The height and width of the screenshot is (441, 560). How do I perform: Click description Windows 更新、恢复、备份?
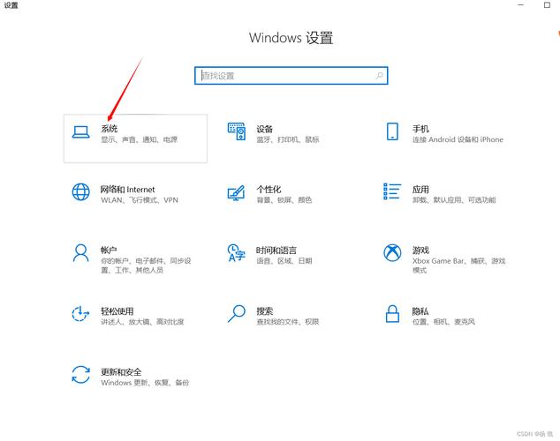tap(145, 383)
